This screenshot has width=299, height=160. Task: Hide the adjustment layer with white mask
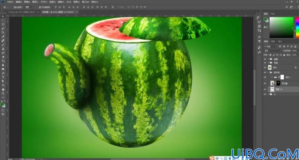click(265, 77)
